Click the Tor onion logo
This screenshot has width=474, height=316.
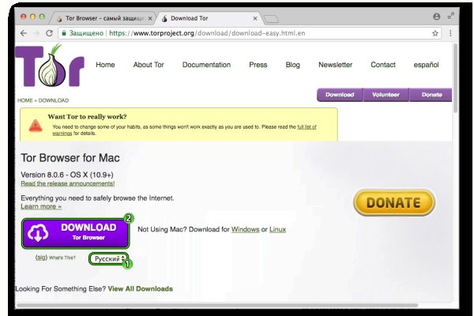pos(49,66)
